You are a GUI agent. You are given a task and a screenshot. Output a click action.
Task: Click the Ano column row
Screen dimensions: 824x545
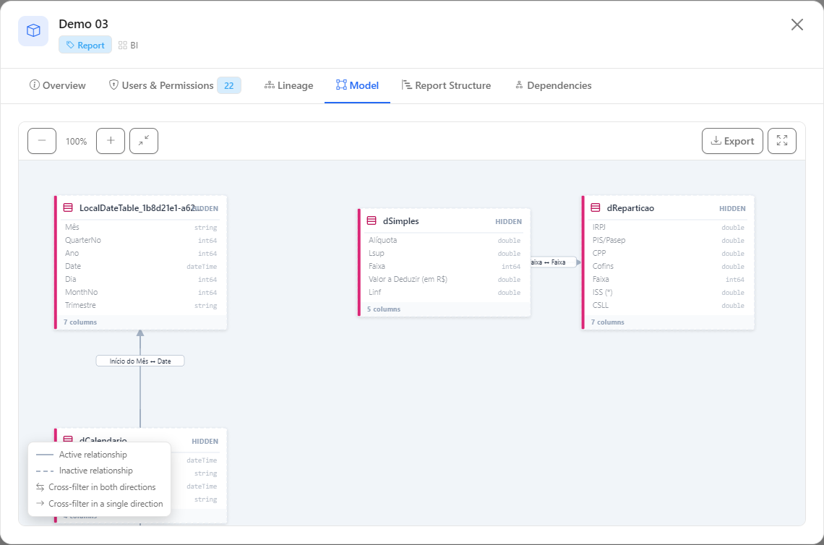pyautogui.click(x=141, y=253)
